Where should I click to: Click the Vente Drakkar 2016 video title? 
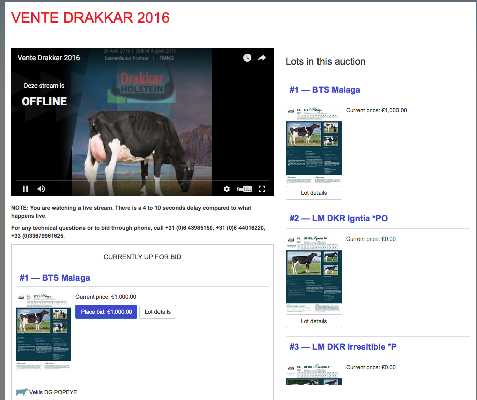tap(49, 58)
